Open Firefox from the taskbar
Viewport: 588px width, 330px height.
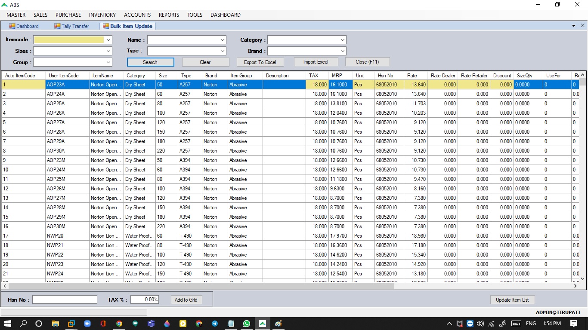(167, 324)
